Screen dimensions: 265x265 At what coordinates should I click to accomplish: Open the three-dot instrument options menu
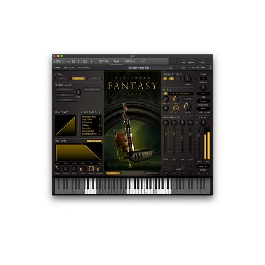[210, 67]
